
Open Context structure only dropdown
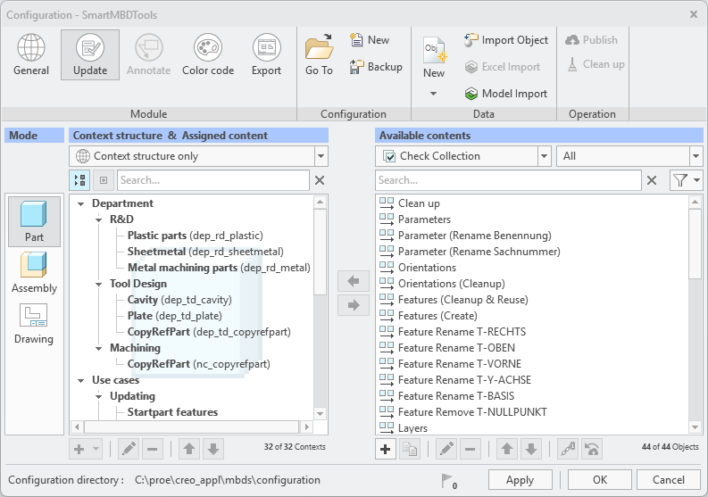[321, 156]
